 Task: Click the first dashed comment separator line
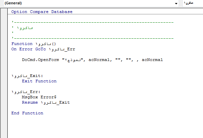[93, 22]
